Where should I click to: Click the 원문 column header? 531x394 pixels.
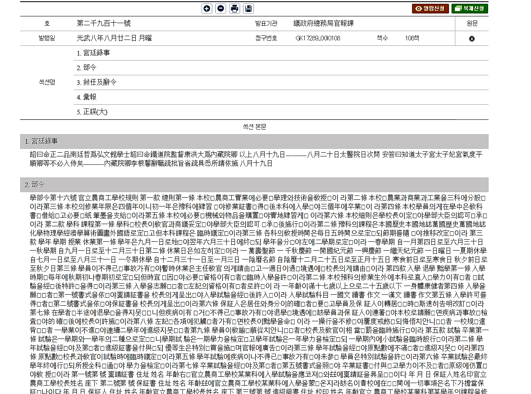point(472,24)
